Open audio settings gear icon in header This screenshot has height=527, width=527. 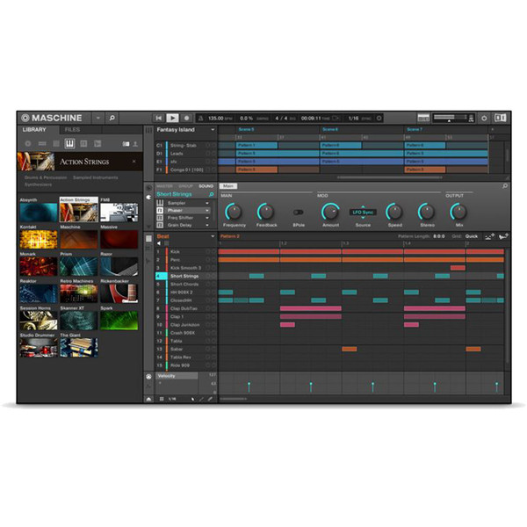tap(484, 118)
